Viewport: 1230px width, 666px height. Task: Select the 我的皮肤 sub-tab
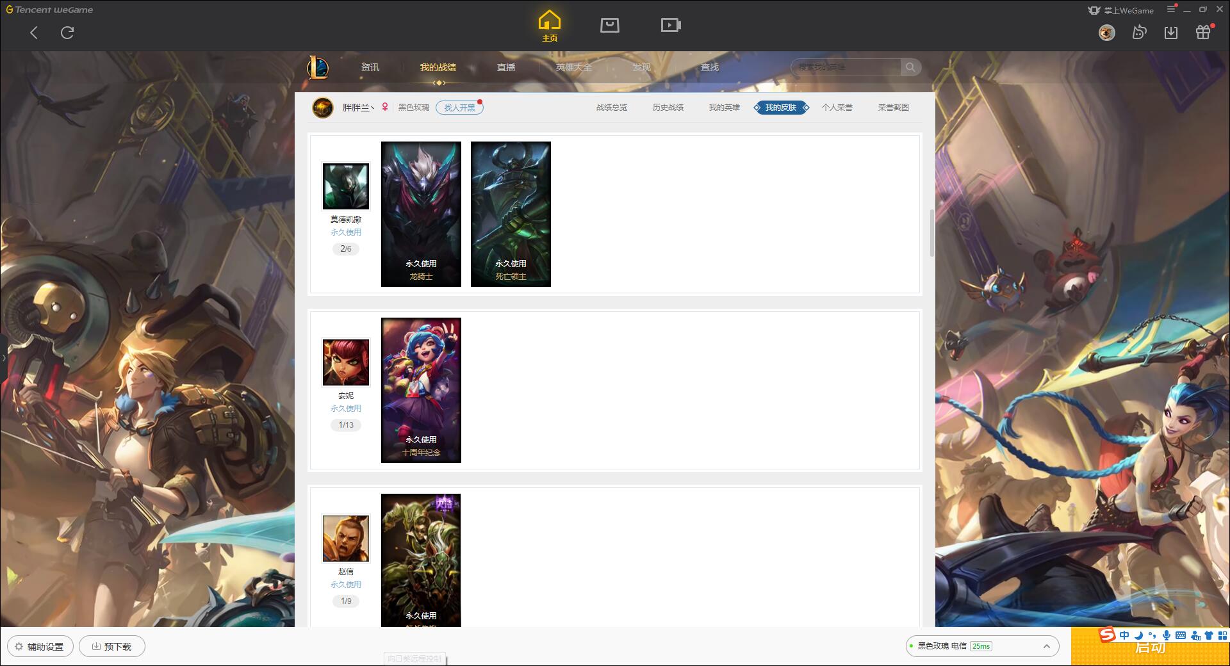click(781, 108)
